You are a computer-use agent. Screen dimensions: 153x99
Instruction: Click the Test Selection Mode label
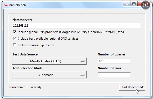pyautogui.click(x=28, y=68)
